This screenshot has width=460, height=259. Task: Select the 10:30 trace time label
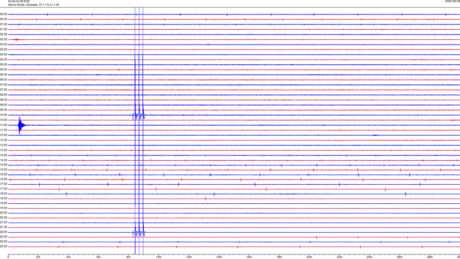3,120
